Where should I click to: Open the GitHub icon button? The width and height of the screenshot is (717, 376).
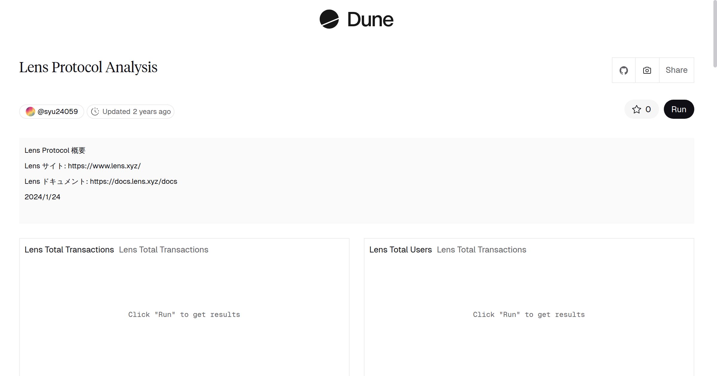point(623,70)
